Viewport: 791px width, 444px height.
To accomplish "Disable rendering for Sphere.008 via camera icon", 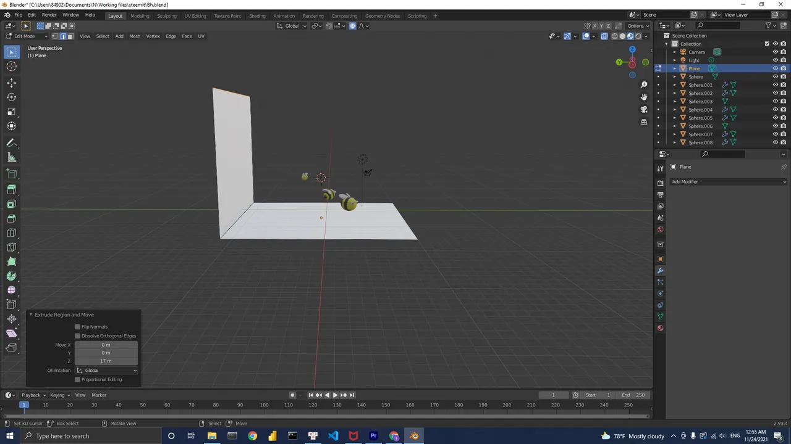I will [784, 142].
